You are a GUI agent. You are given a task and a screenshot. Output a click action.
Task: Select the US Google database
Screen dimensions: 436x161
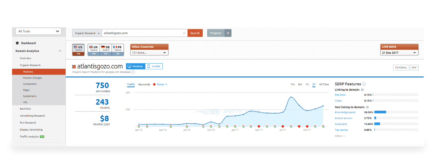pyautogui.click(x=78, y=50)
